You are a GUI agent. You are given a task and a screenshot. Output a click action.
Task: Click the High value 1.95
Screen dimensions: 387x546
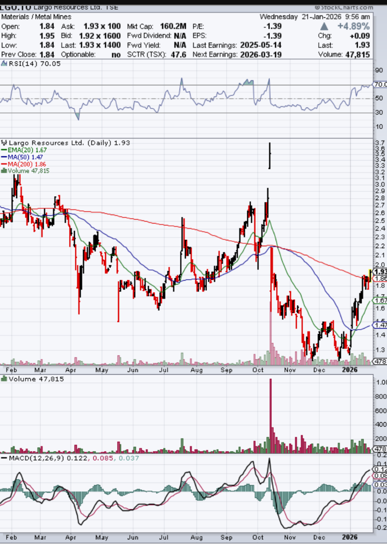[x=47, y=36]
